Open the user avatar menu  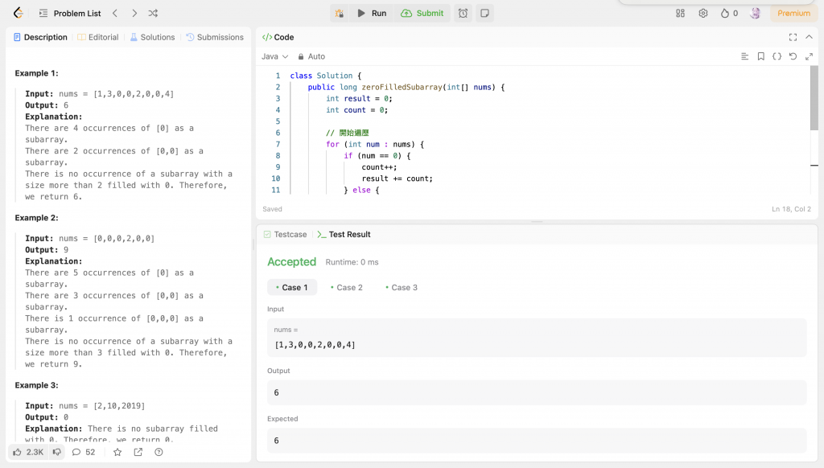pyautogui.click(x=755, y=13)
